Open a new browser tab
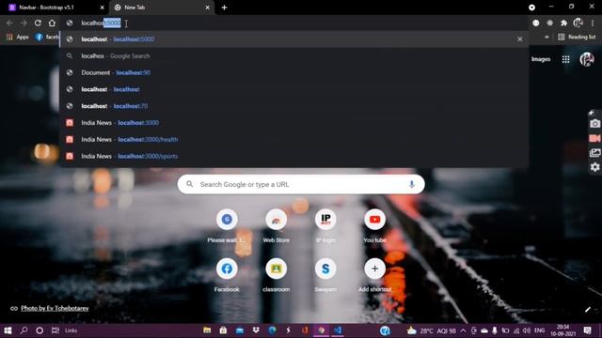Screen dimensions: 602x338 [x=224, y=8]
